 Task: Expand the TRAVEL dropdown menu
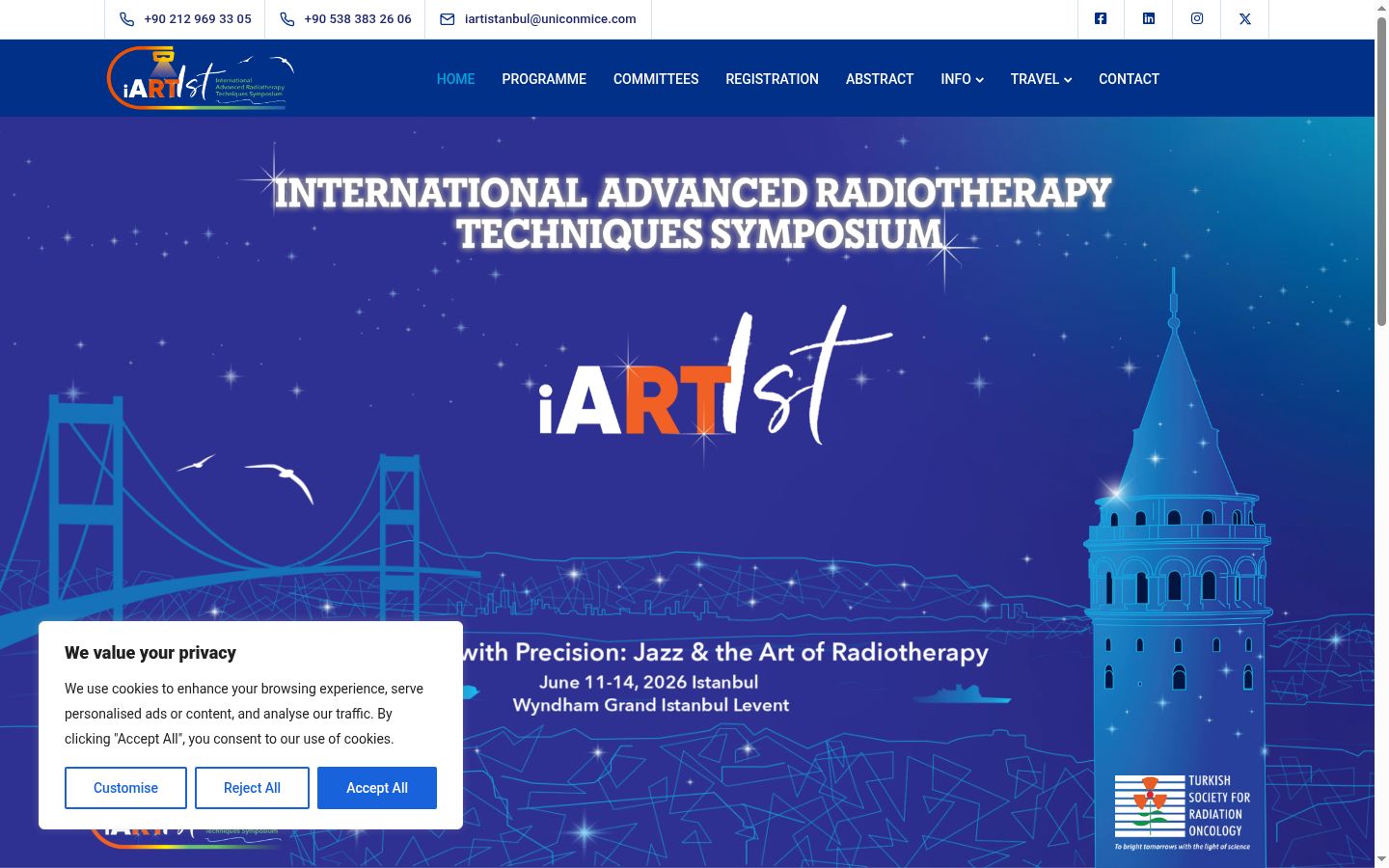tap(1041, 79)
